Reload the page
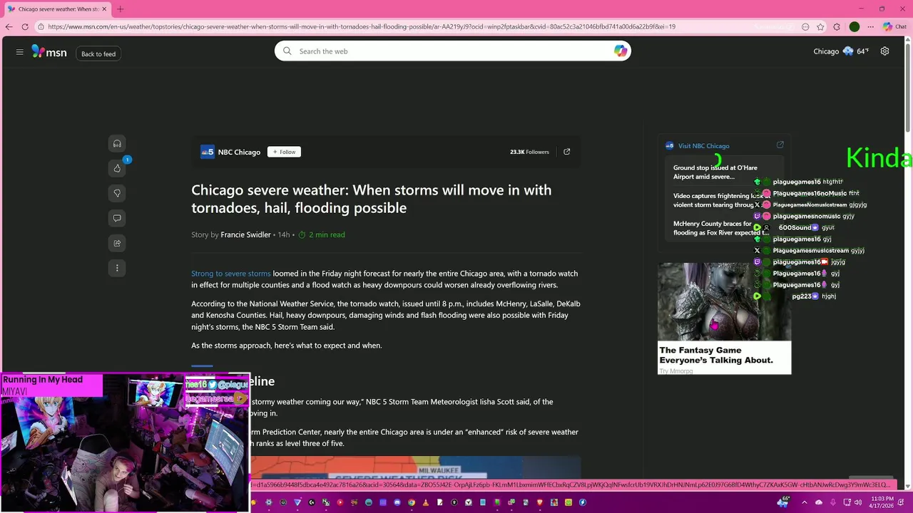Image resolution: width=913 pixels, height=513 pixels. tap(25, 26)
